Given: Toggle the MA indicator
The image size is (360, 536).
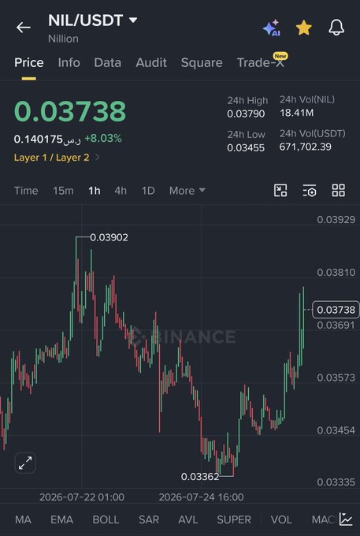Looking at the screenshot, I should coord(23,519).
